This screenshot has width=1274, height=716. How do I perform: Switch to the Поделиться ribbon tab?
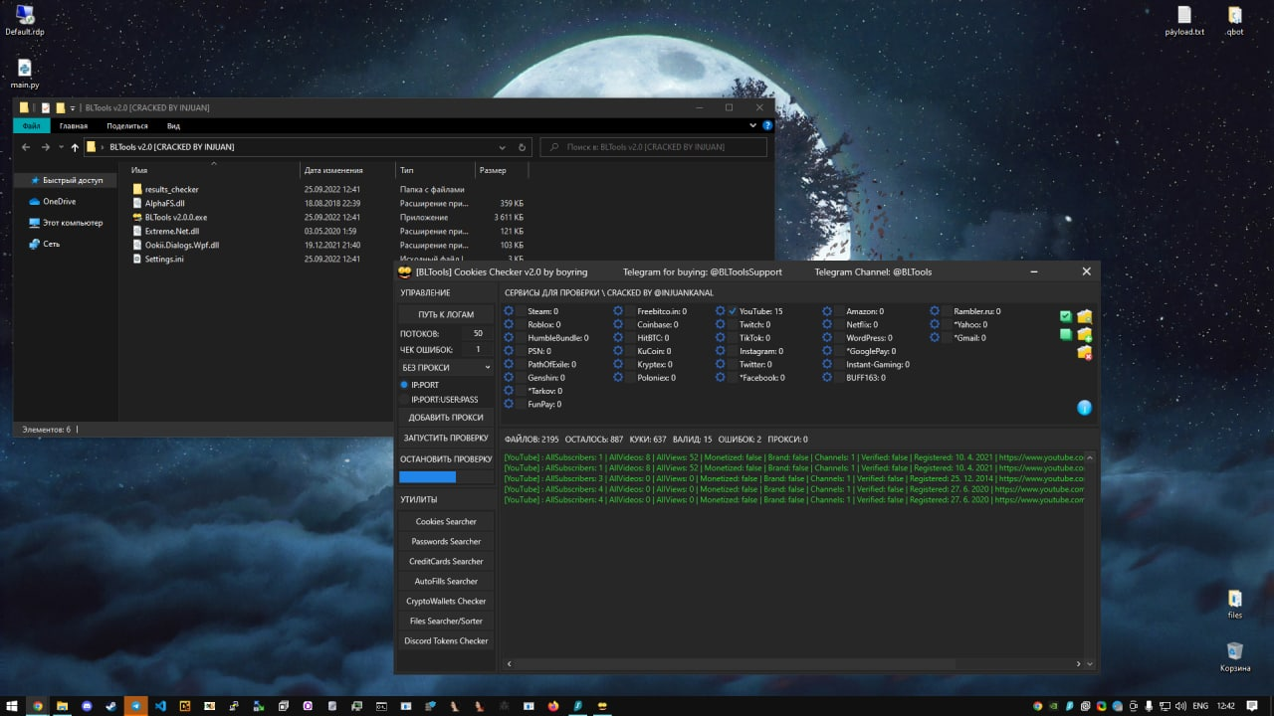coord(127,126)
